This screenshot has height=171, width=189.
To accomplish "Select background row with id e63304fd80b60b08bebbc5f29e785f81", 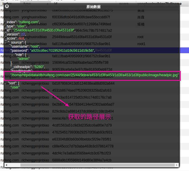I will [94, 139].
